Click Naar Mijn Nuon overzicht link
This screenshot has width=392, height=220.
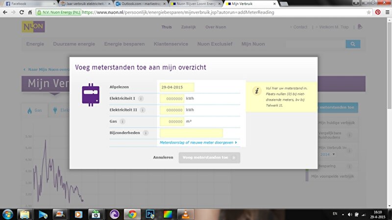[x=47, y=69]
